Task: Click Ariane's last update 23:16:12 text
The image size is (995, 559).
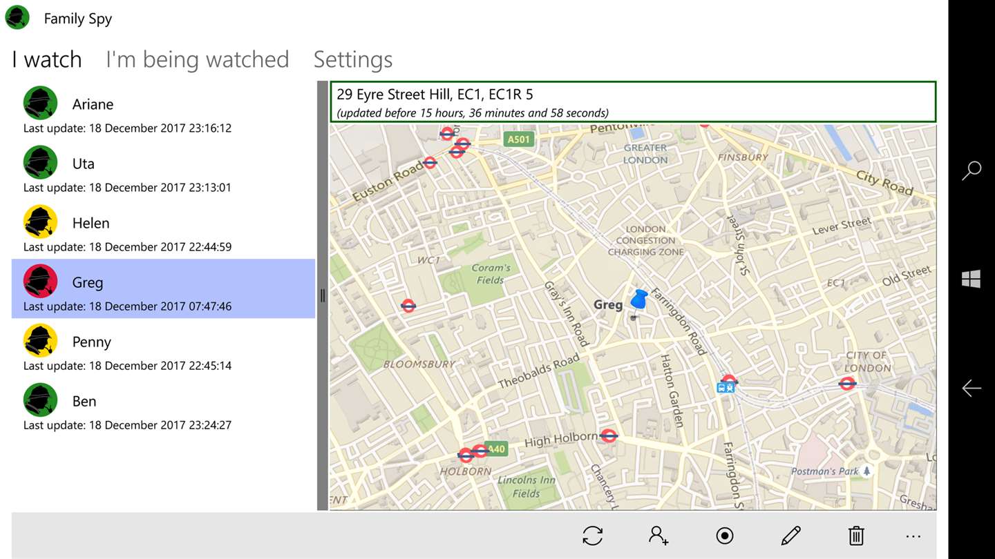Action: (x=127, y=128)
